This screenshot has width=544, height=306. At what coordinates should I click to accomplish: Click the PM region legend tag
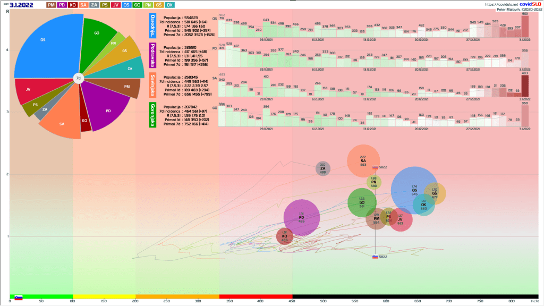tap(51, 5)
